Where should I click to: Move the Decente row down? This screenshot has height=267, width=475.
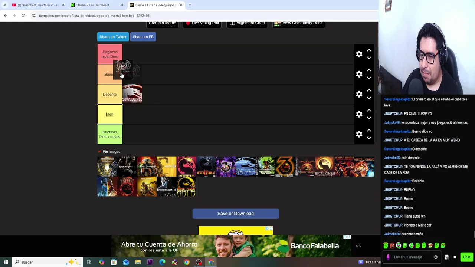coord(369,98)
